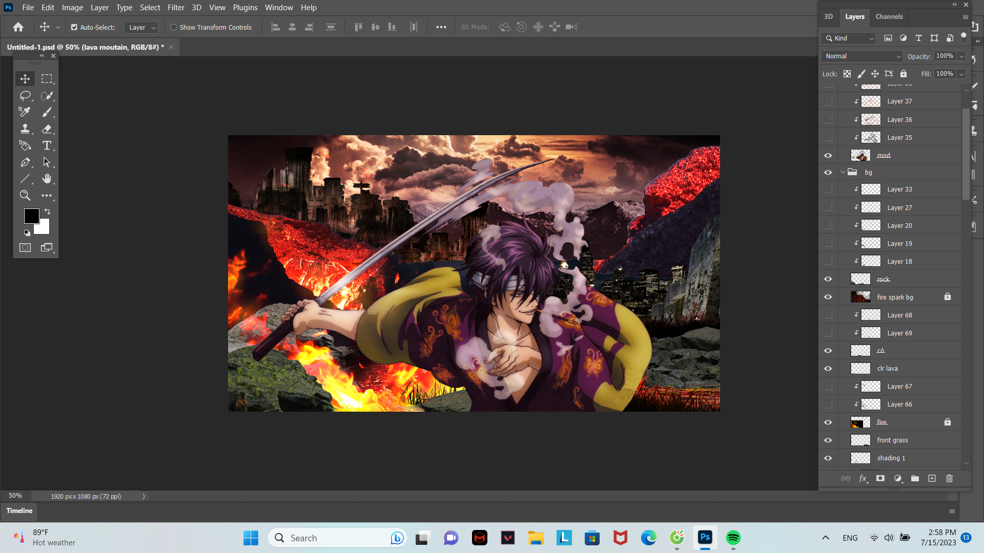The image size is (984, 553).
Task: Select the Eraser tool
Action: pos(47,129)
